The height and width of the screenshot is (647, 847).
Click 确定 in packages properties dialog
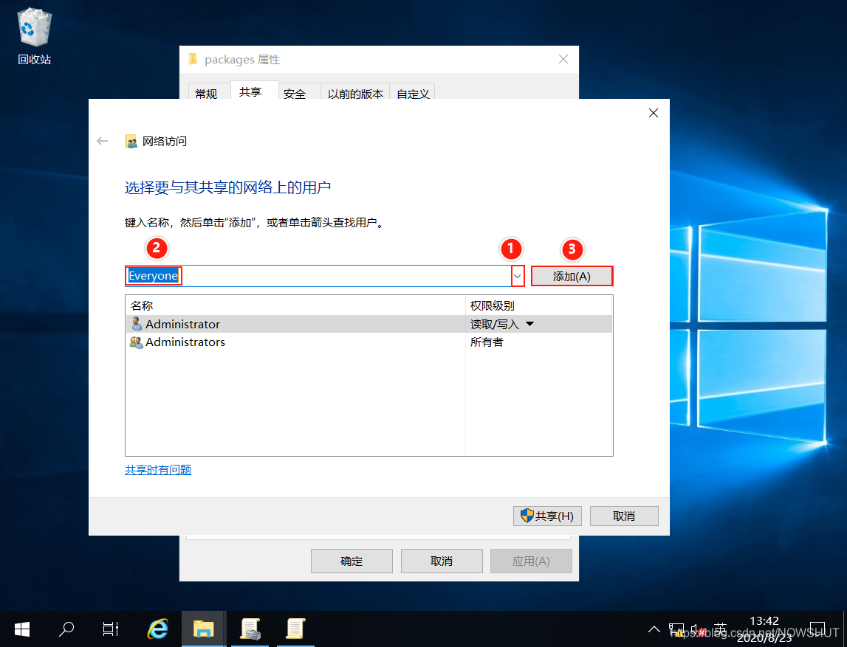tap(352, 561)
